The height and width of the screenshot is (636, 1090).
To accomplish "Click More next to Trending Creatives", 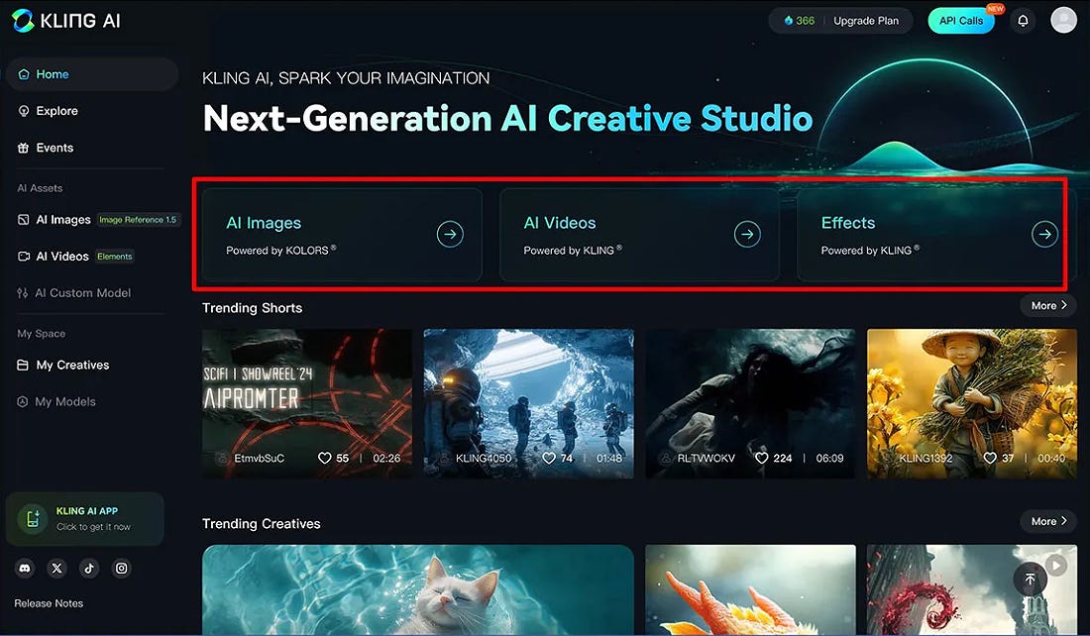I will click(1048, 521).
